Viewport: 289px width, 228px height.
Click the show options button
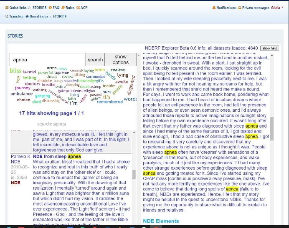pyautogui.click(x=121, y=60)
